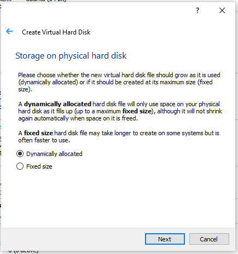Click the "again automatically when space" text line
238x254 pixels.
[78, 118]
